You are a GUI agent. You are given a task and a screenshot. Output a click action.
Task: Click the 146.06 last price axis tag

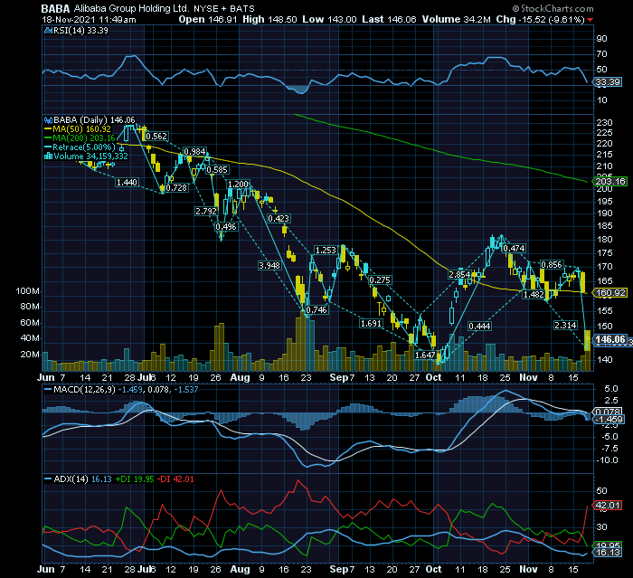click(x=610, y=340)
